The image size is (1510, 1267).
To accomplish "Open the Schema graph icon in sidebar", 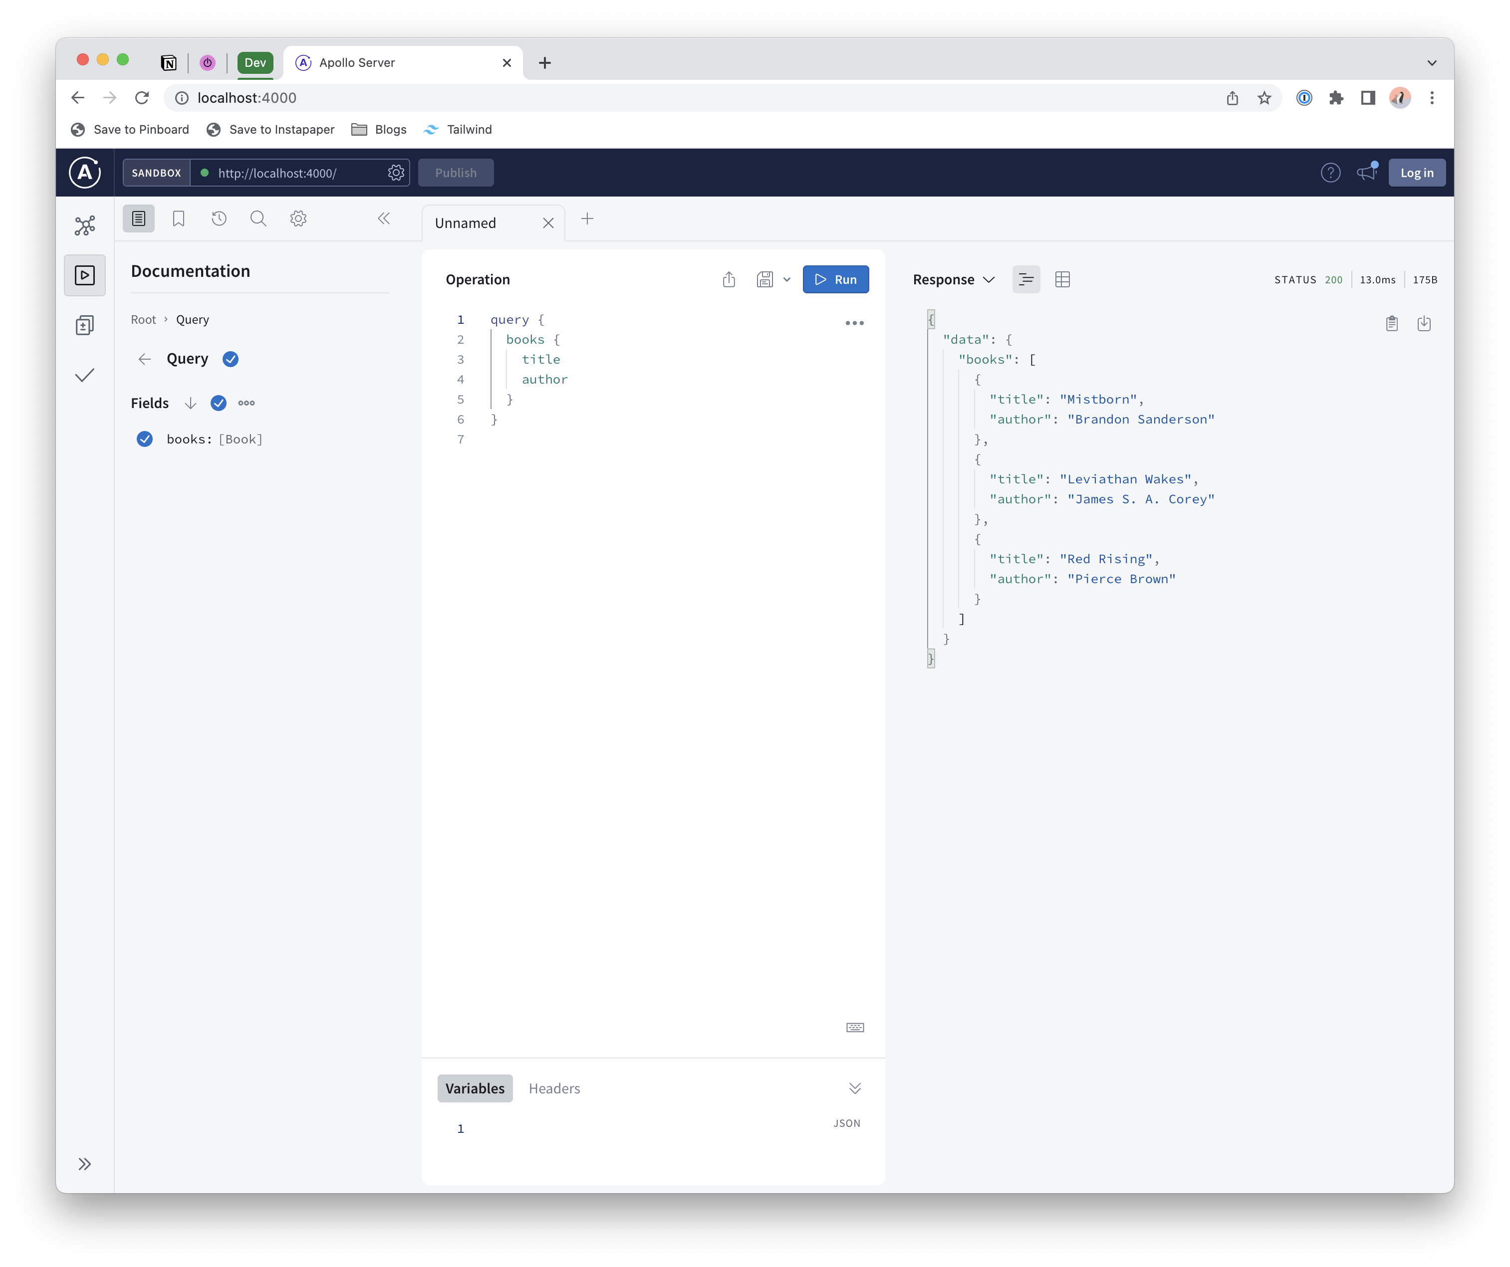I will [85, 225].
